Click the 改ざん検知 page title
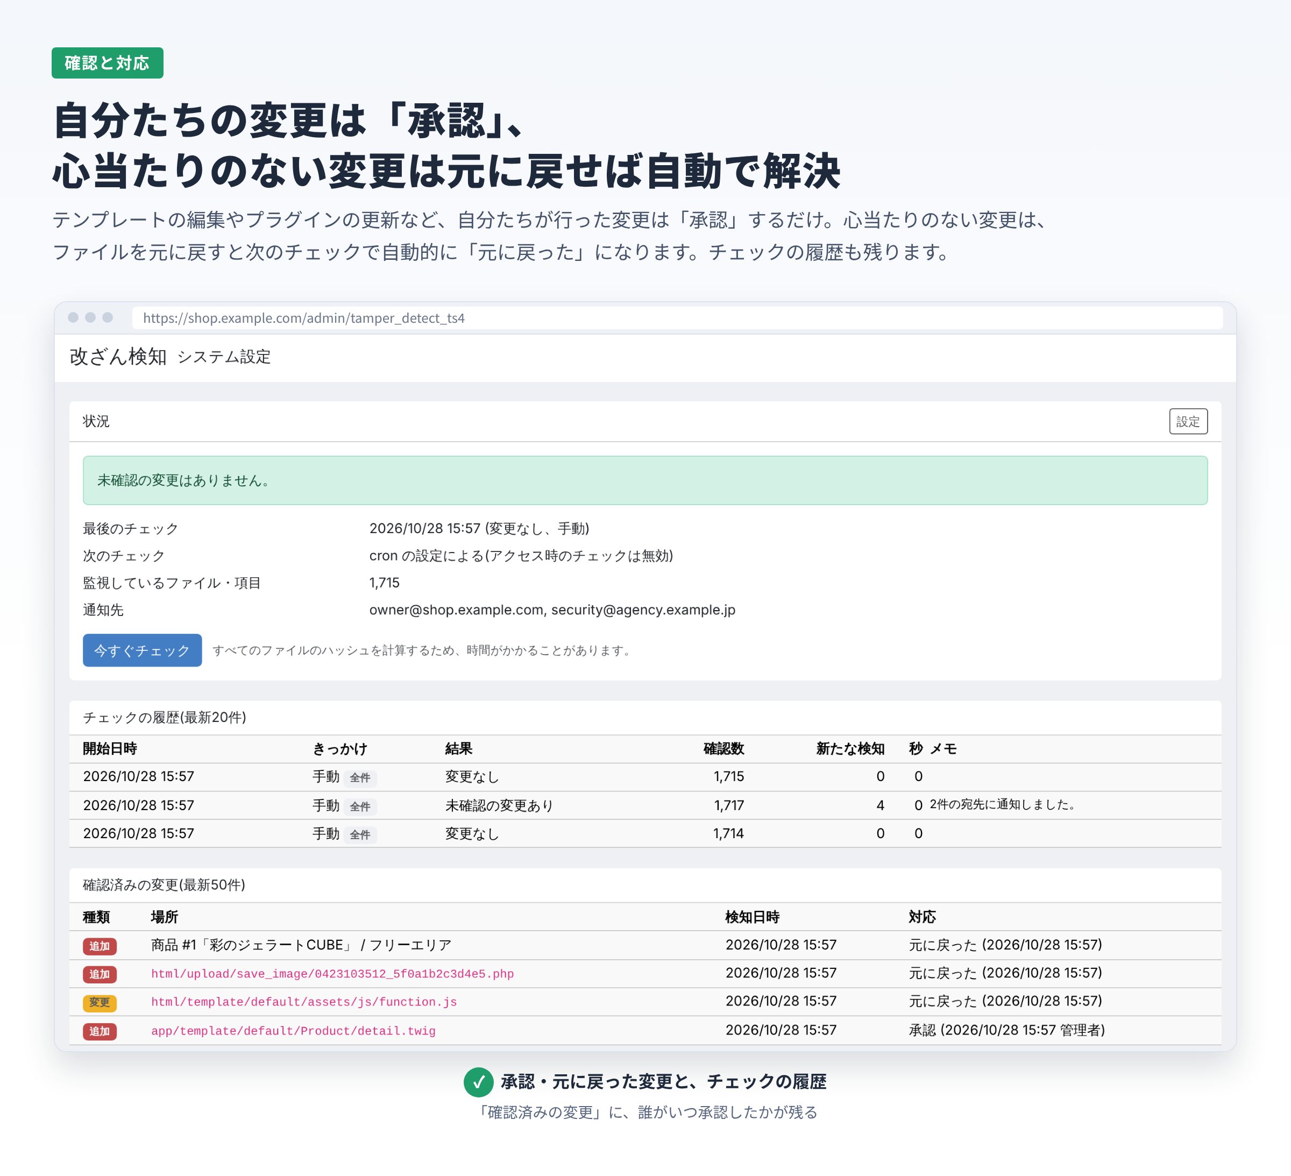Viewport: 1291px width, 1176px height. click(118, 356)
